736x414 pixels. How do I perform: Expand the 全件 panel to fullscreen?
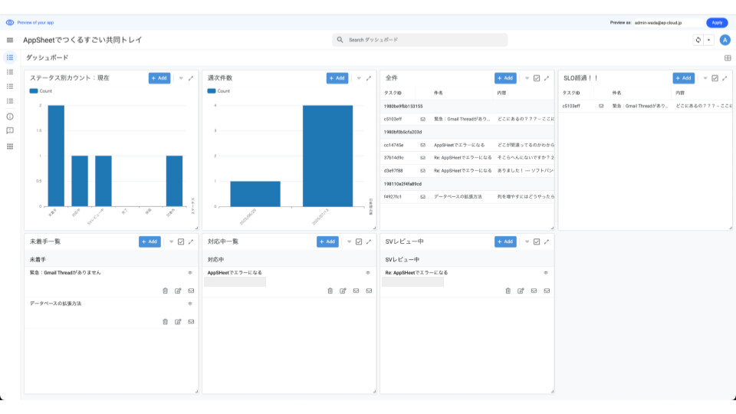pyautogui.click(x=547, y=78)
